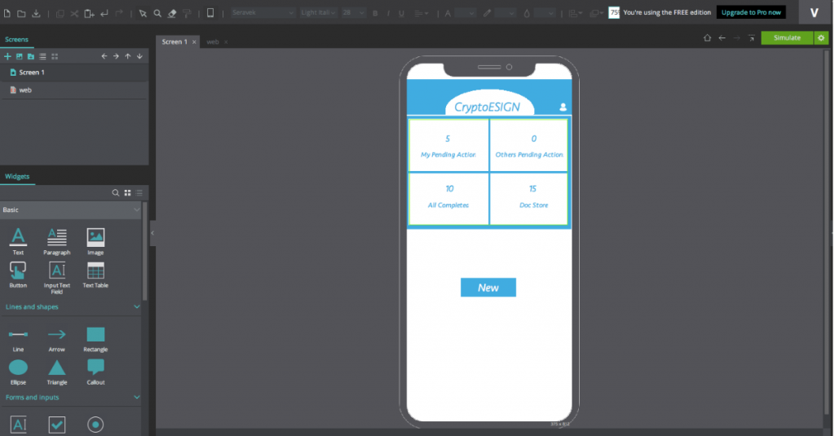The height and width of the screenshot is (436, 835).
Task: Click the undo arrow icon
Action: 104,13
